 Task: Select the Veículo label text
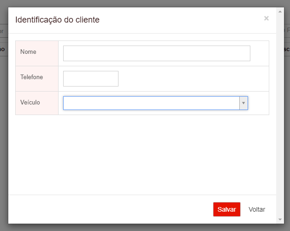tap(30, 102)
